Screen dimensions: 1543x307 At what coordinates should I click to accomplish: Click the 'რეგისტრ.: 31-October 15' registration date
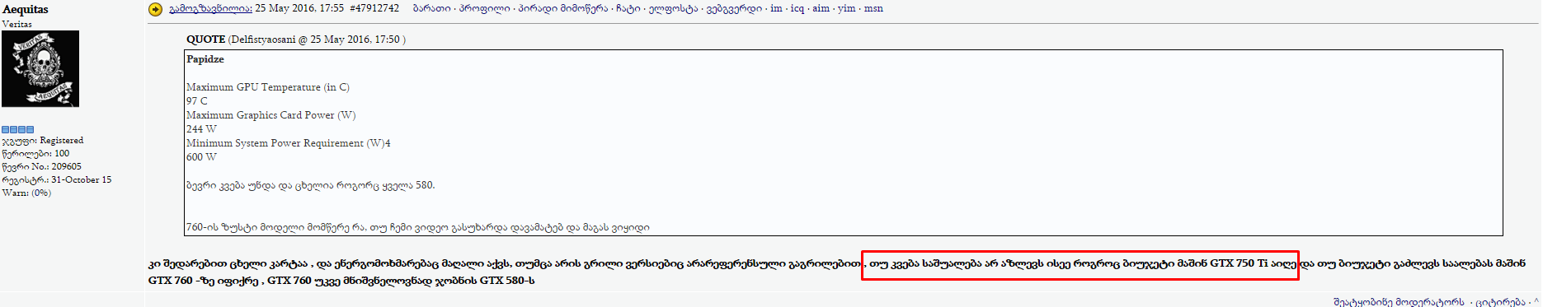pyautogui.click(x=57, y=179)
